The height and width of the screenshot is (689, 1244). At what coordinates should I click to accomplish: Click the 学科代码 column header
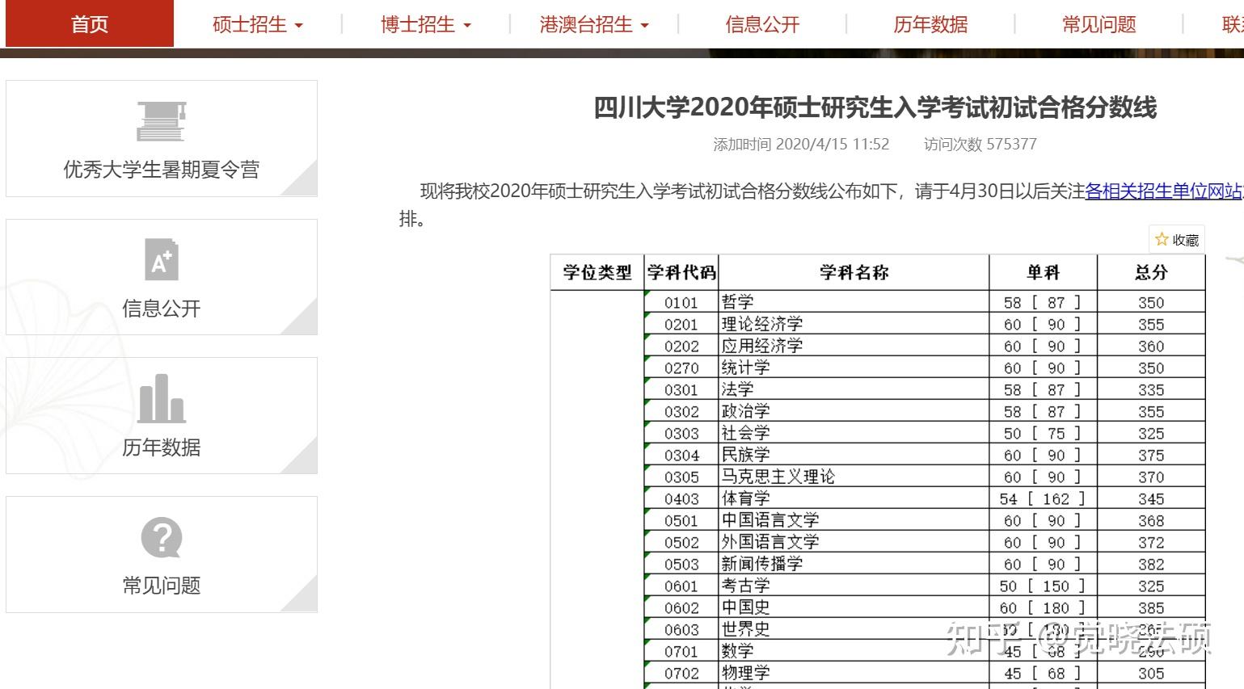[681, 273]
